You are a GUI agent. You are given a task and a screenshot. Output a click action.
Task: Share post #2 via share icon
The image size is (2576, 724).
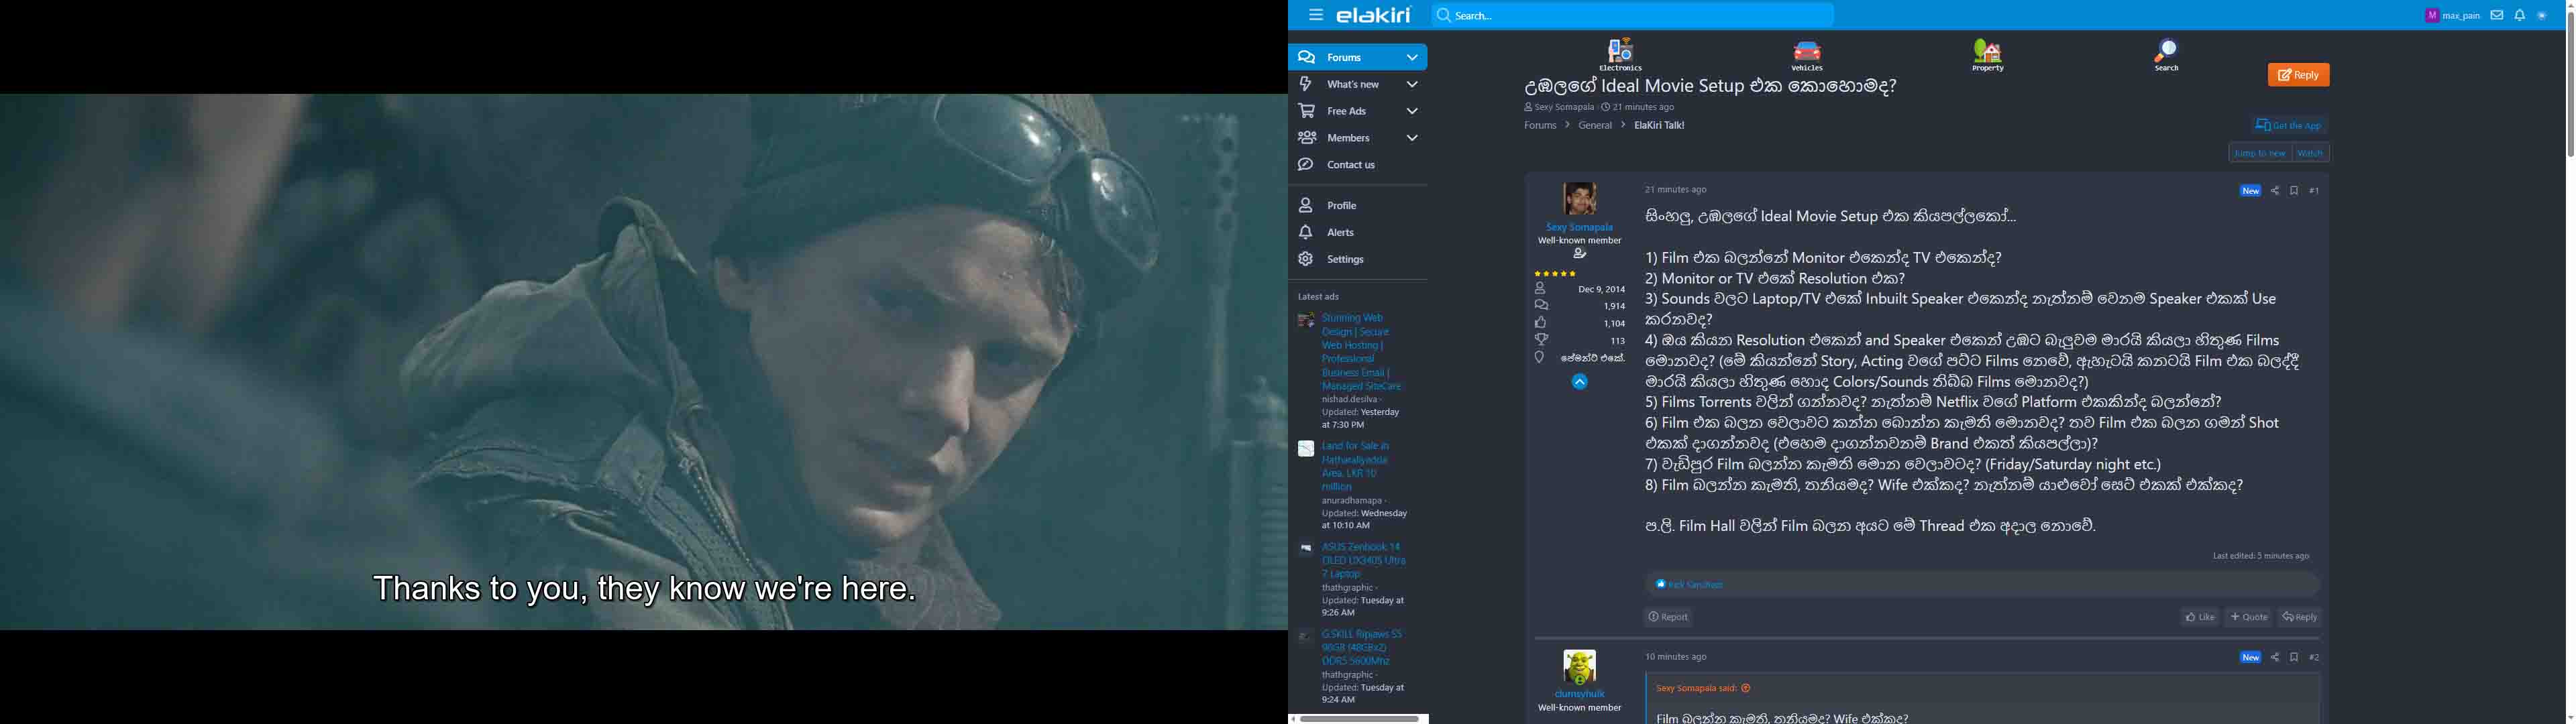point(2275,658)
